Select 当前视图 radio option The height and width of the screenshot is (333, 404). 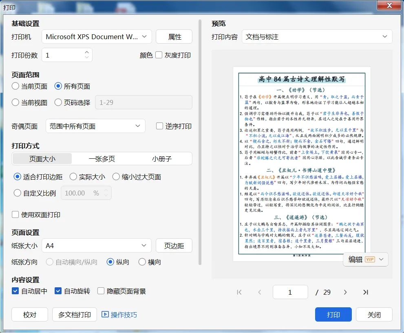[15, 102]
